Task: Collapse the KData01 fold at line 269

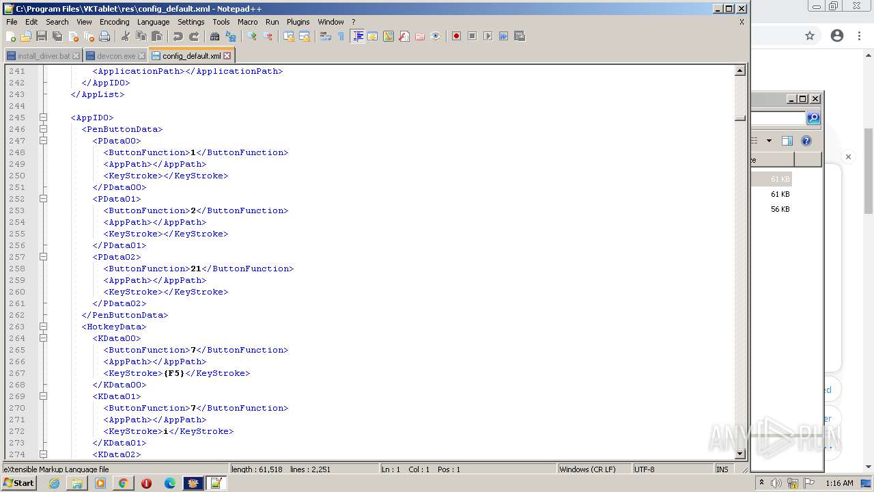Action: tap(43, 396)
